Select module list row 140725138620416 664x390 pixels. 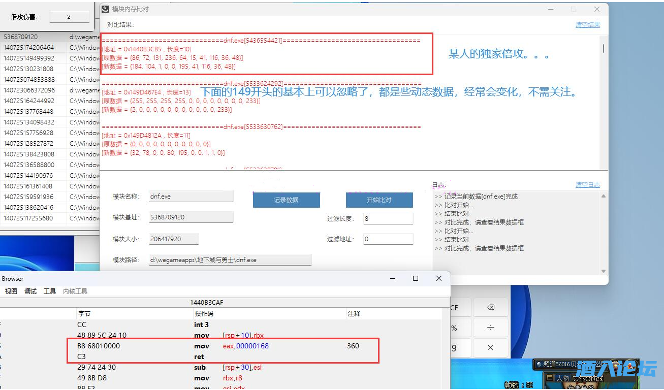50,208
